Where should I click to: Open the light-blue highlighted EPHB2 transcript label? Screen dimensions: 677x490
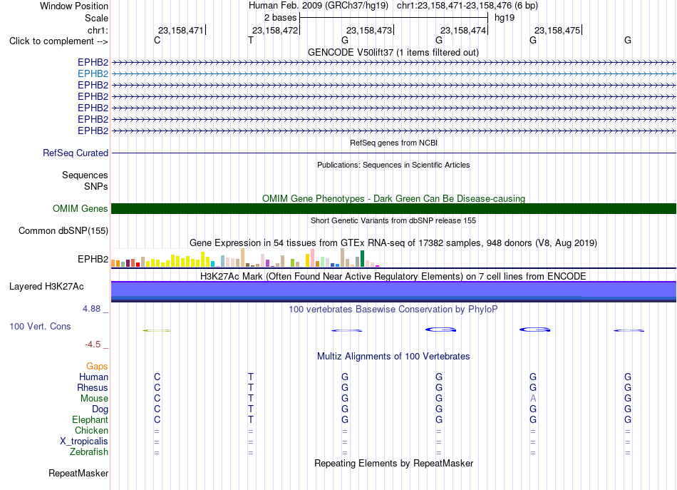[93, 73]
